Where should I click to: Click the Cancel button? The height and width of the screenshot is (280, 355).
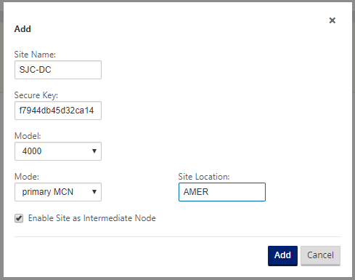(320, 256)
